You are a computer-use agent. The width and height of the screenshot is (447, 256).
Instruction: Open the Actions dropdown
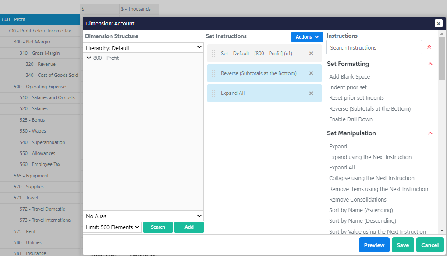(307, 37)
